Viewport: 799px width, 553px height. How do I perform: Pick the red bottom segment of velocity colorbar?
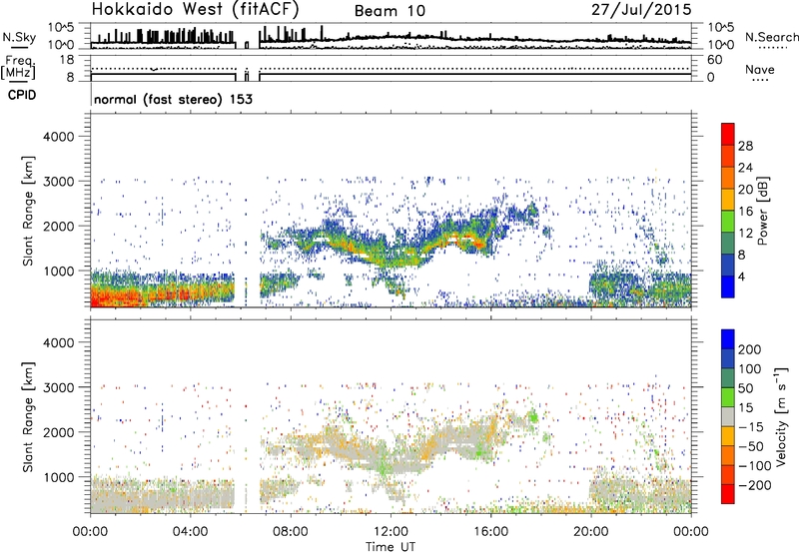728,494
